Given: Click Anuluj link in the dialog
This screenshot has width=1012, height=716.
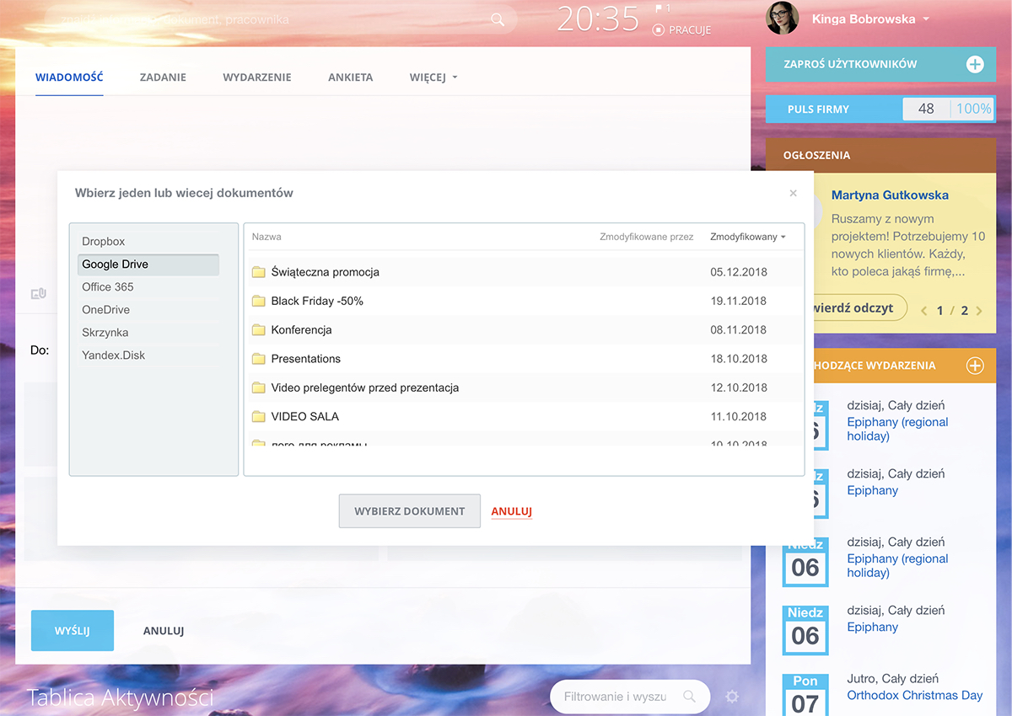Looking at the screenshot, I should 511,511.
